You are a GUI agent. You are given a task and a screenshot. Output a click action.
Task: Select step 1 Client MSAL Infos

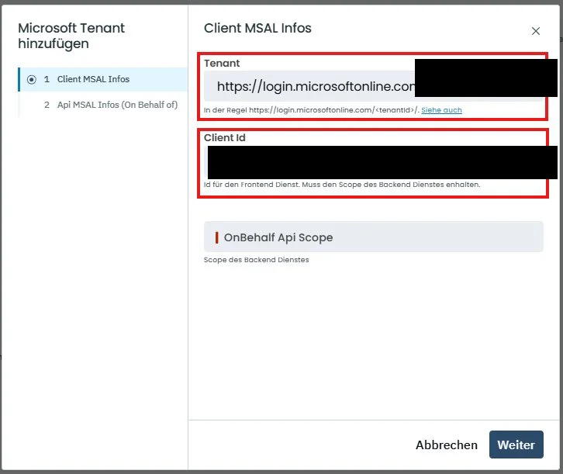tap(103, 79)
